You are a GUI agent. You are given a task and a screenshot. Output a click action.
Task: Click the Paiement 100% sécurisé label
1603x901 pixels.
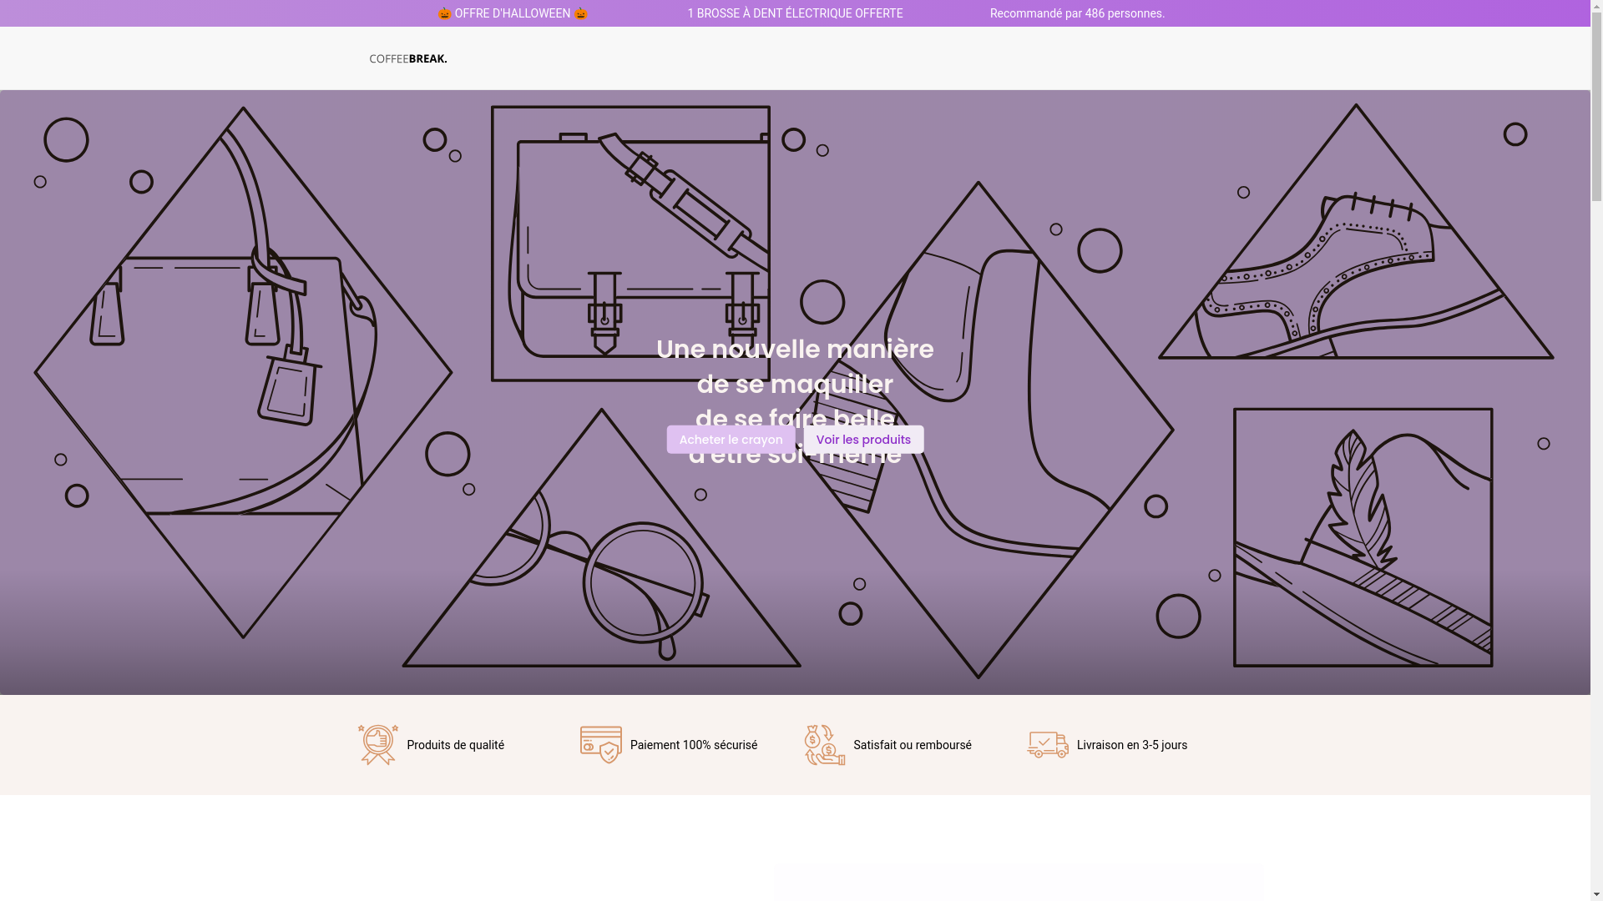693,745
